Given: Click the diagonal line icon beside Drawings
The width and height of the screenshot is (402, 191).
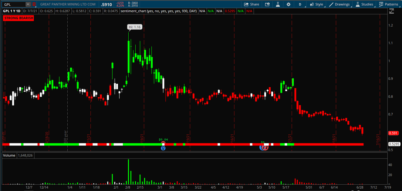Looking at the screenshot, I should click(x=331, y=4).
